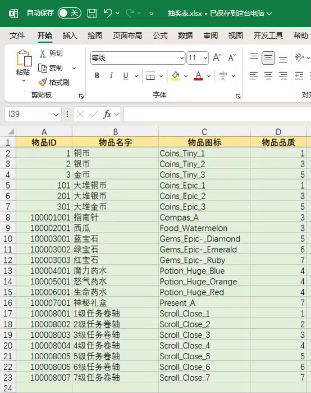Click the 物品品质 header cell

(278, 142)
